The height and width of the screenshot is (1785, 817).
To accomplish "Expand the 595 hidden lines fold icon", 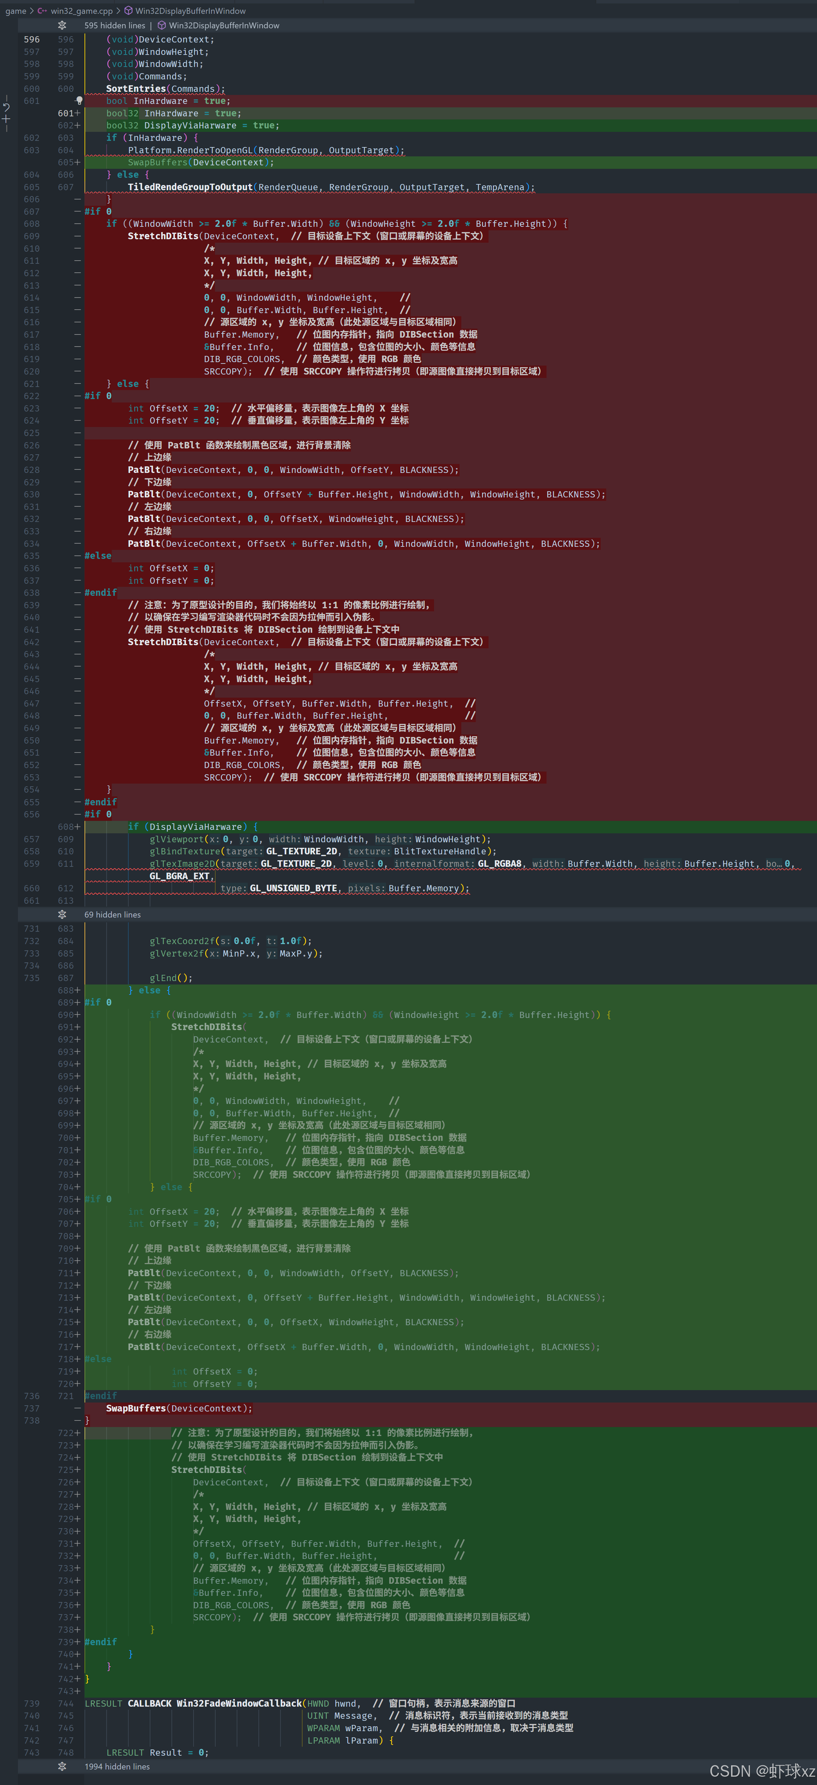I will [x=62, y=26].
